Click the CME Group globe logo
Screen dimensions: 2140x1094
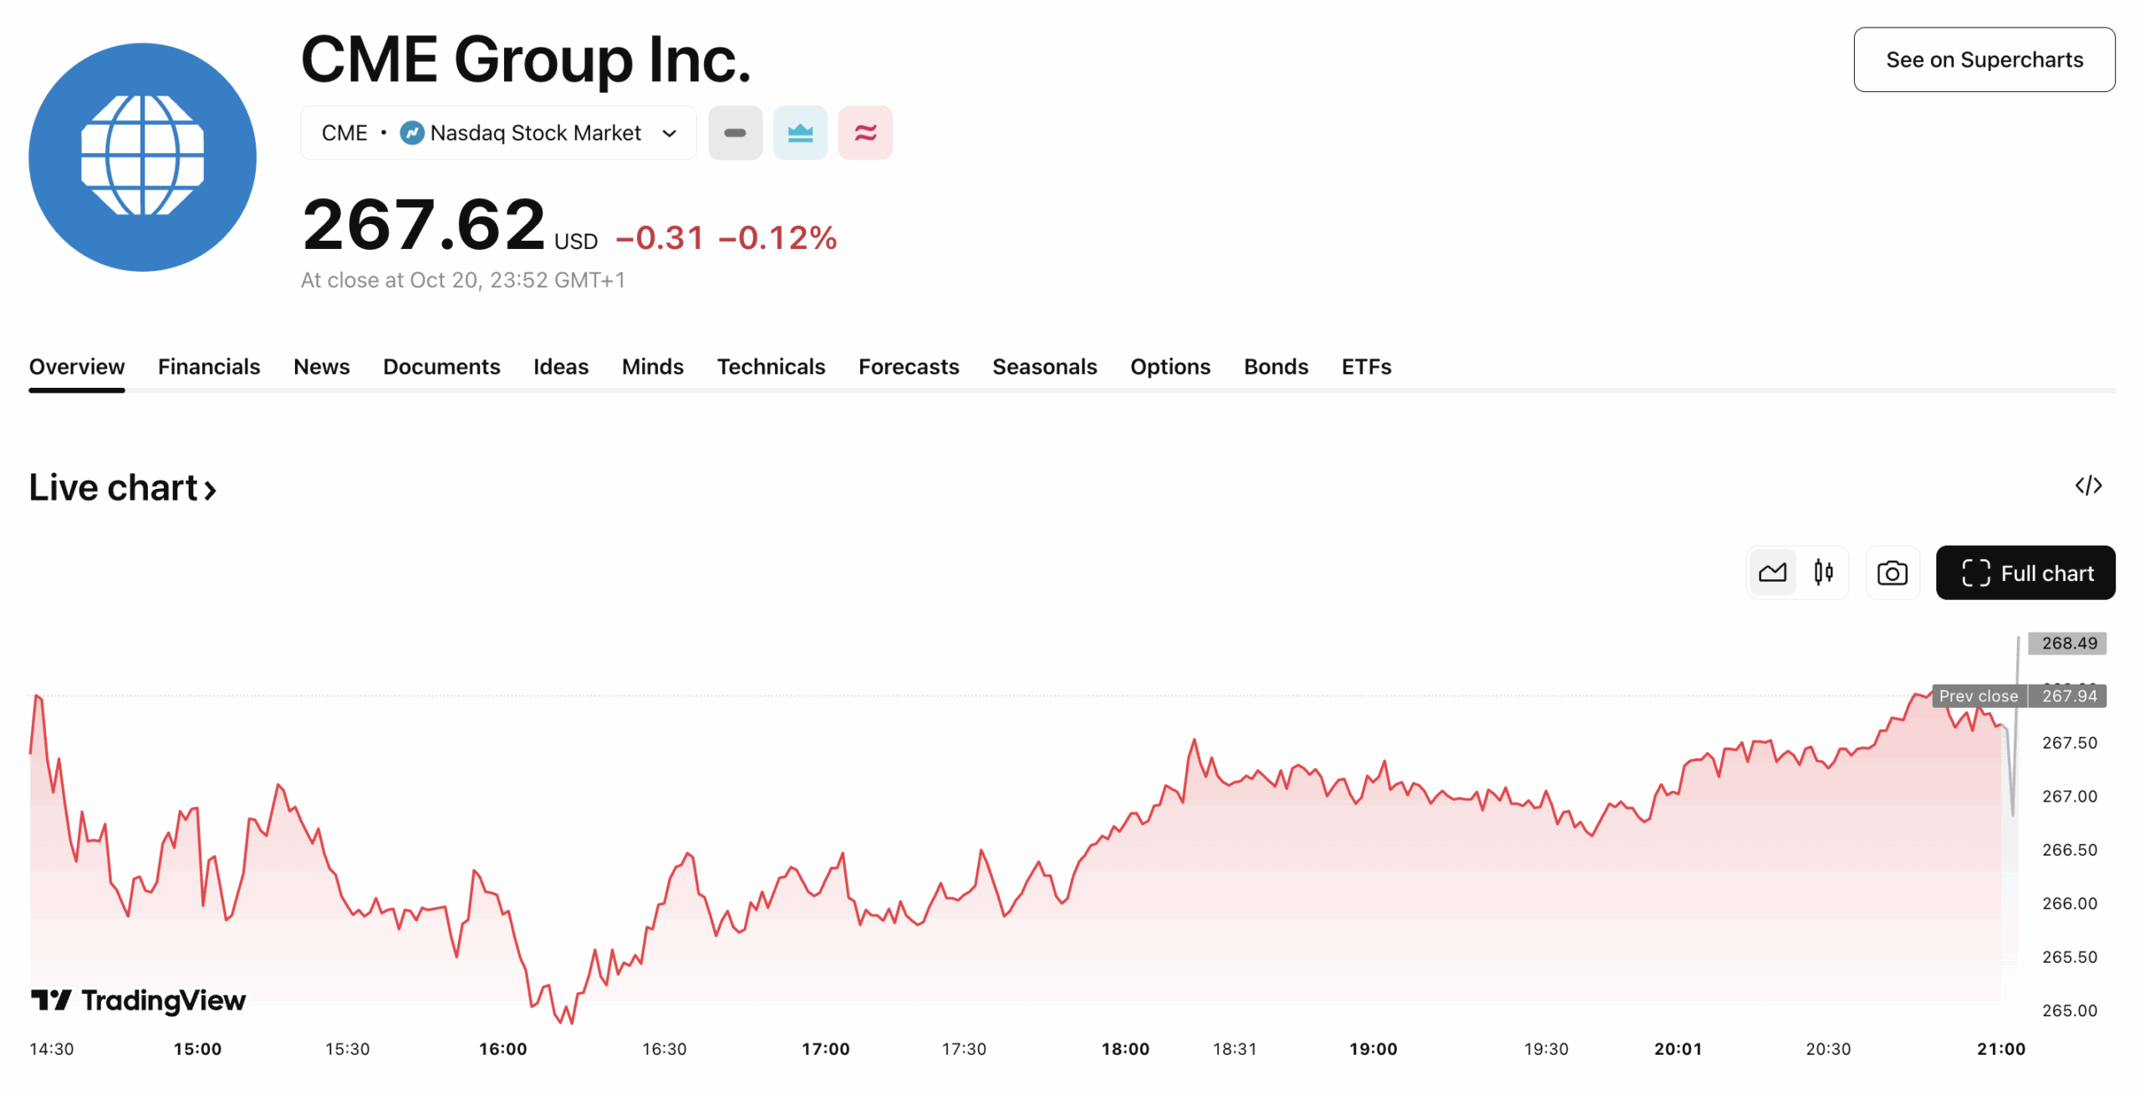click(x=142, y=157)
